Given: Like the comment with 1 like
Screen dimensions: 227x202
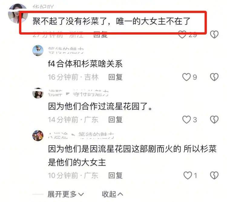Looking at the screenshot, I should coord(188,175).
